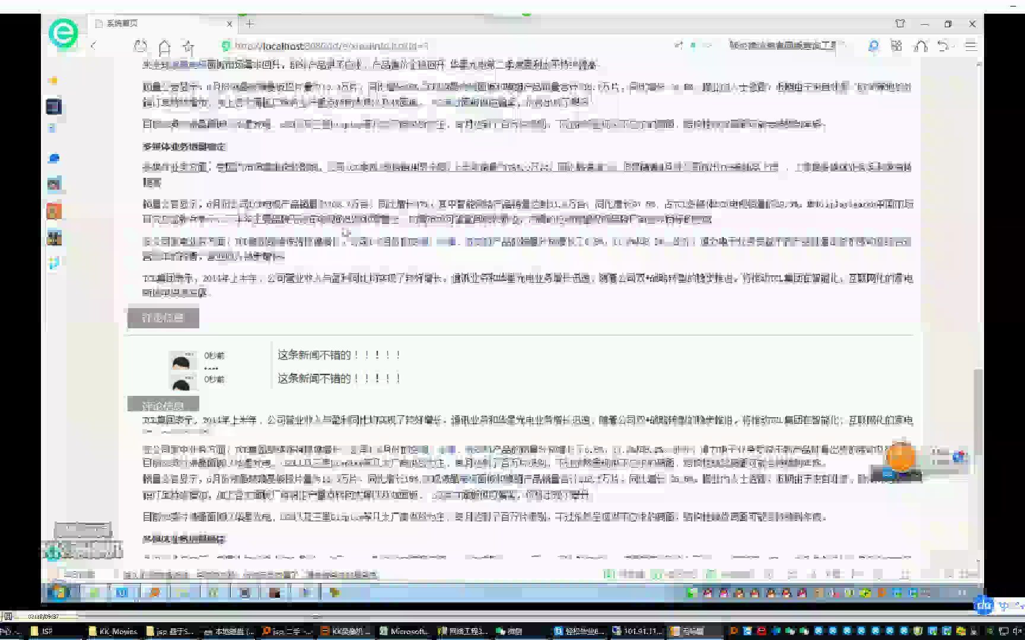Reload the page with the refresh icon

(141, 46)
